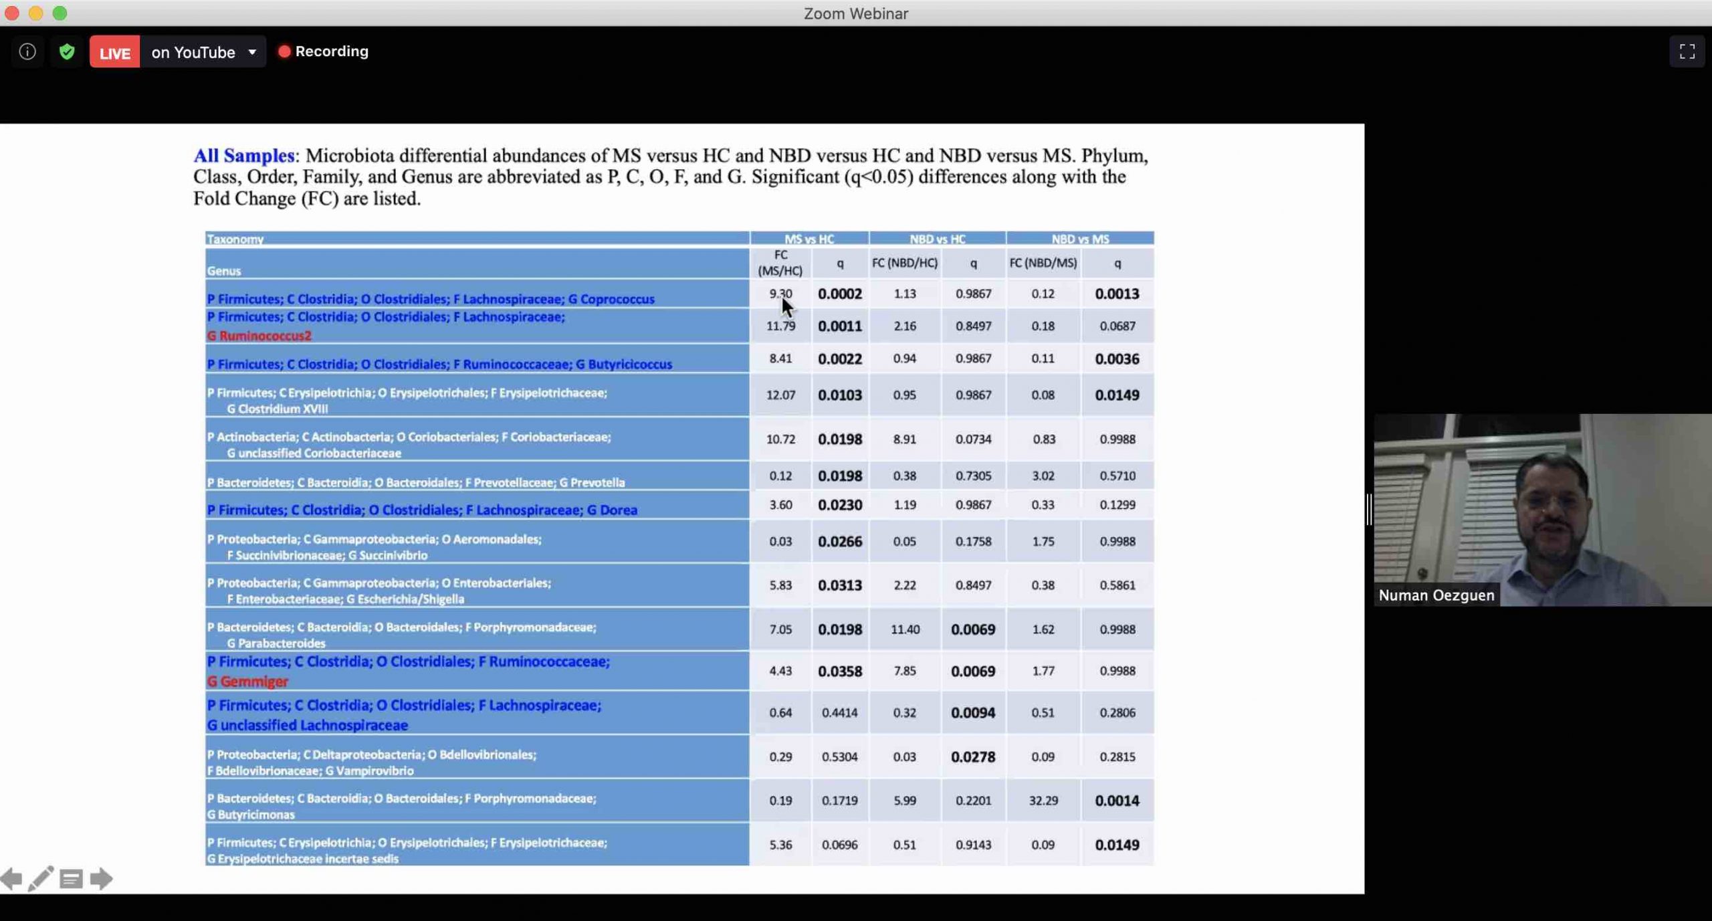
Task: Click the 10.72 fold change value
Action: click(x=780, y=439)
